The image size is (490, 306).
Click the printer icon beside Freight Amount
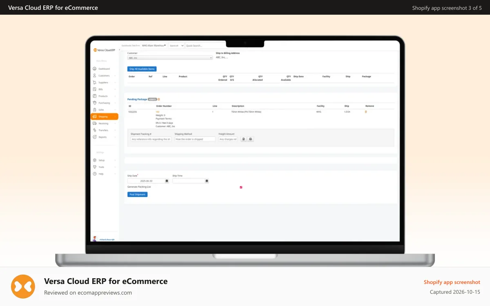tap(250, 139)
